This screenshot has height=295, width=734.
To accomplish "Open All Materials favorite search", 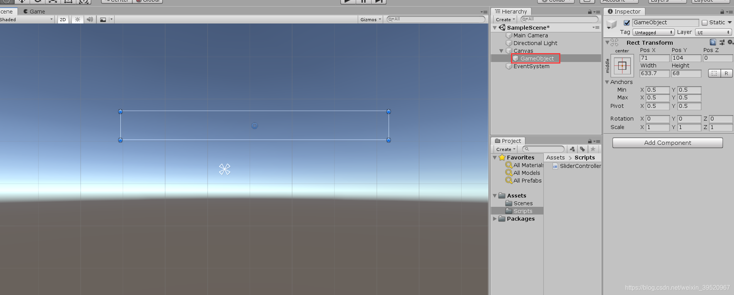I will coord(524,165).
